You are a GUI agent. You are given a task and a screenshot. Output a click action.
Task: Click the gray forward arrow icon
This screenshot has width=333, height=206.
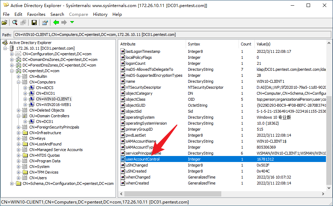[64, 22]
